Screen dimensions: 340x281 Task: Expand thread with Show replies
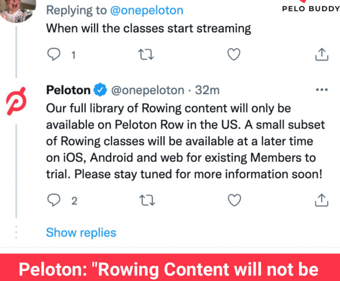click(x=81, y=232)
